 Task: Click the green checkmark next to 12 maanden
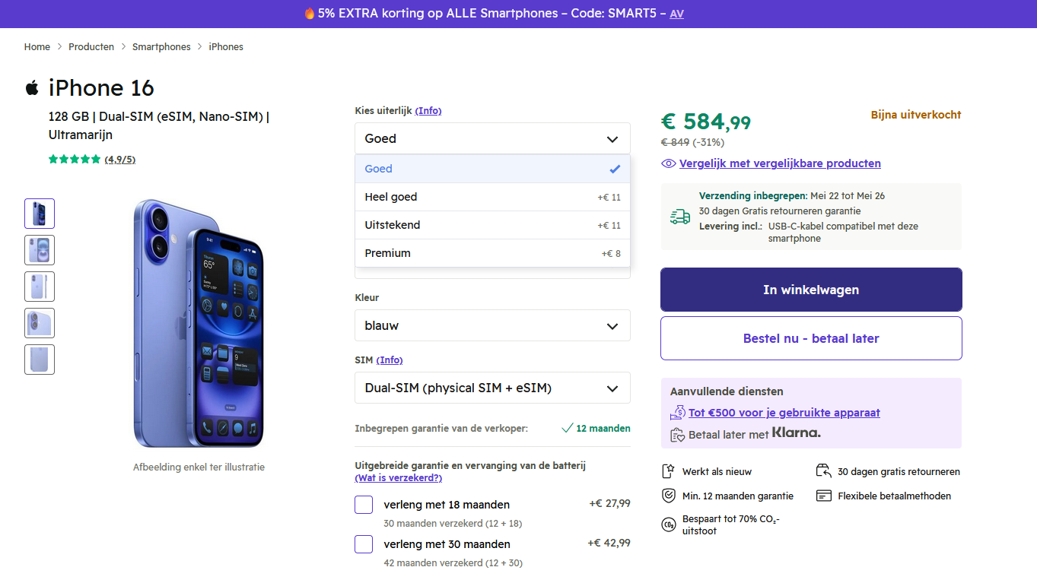point(567,428)
